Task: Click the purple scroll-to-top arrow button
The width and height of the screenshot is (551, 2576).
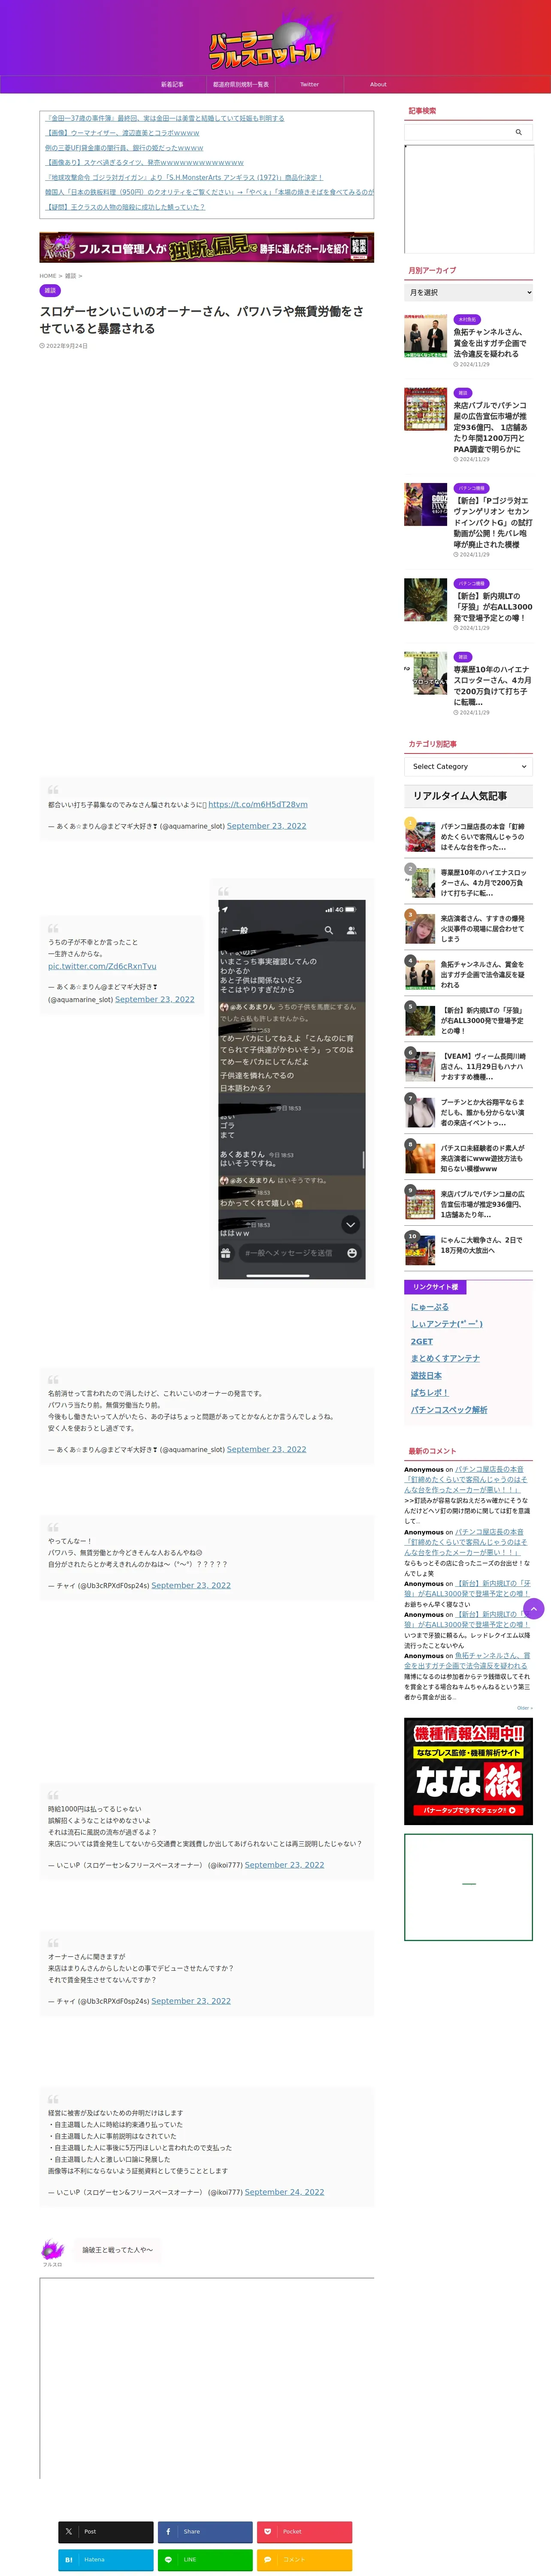Action: click(x=534, y=1608)
